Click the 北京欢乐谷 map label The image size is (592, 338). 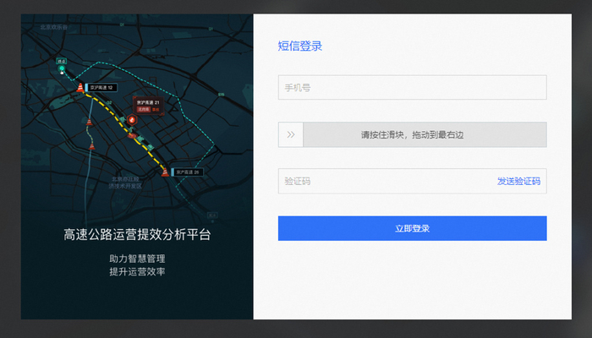pyautogui.click(x=54, y=27)
